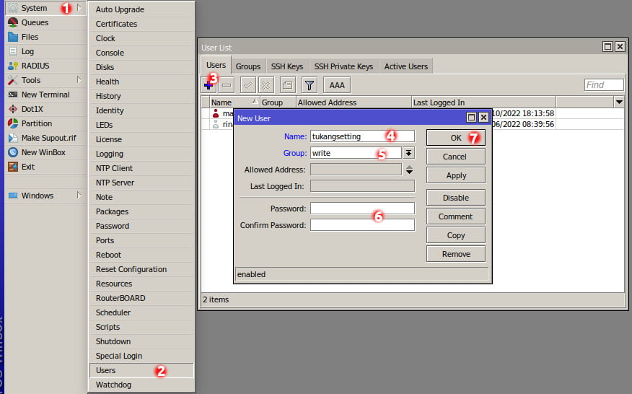Click the AAA button in toolbar
This screenshot has height=394, width=632.
[x=337, y=85]
